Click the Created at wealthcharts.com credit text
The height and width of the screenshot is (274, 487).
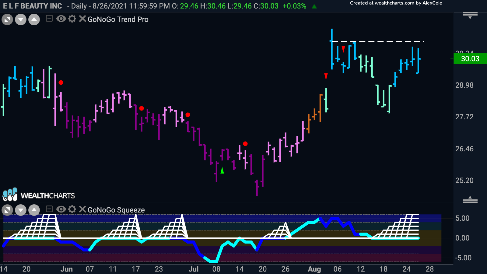point(396,3)
